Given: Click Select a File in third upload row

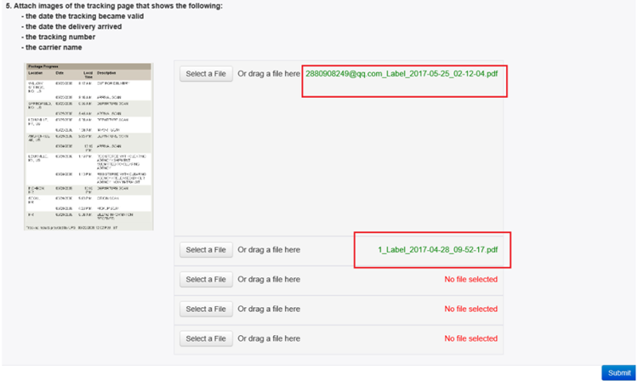Looking at the screenshot, I should click(x=206, y=280).
